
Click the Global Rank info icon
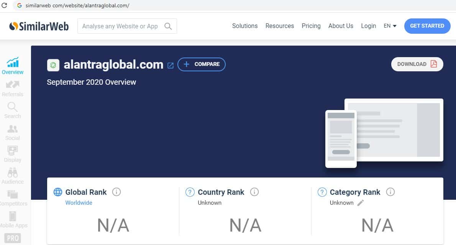coord(116,192)
